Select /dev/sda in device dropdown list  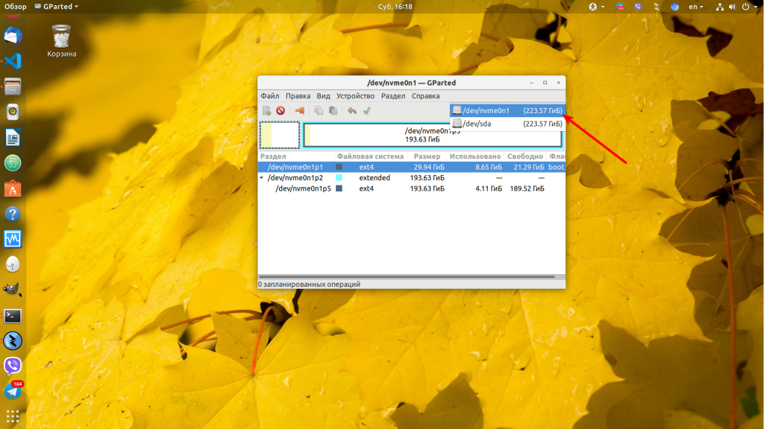coord(507,124)
